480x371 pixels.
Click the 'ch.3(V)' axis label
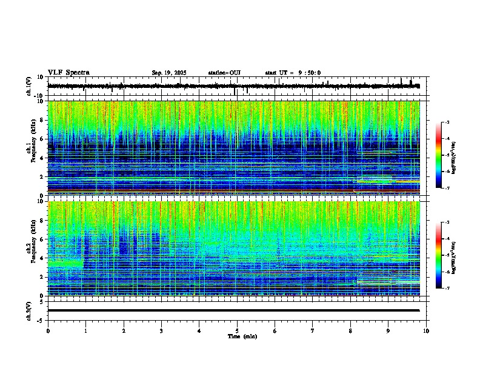[29, 311]
